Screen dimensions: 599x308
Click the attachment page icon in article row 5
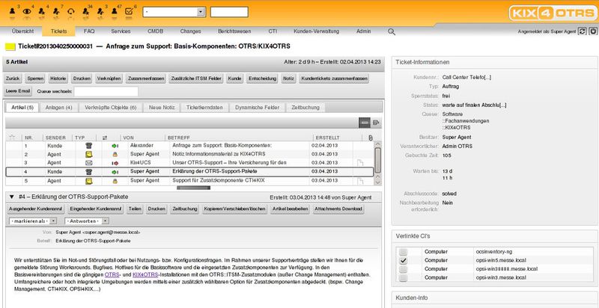359,181
